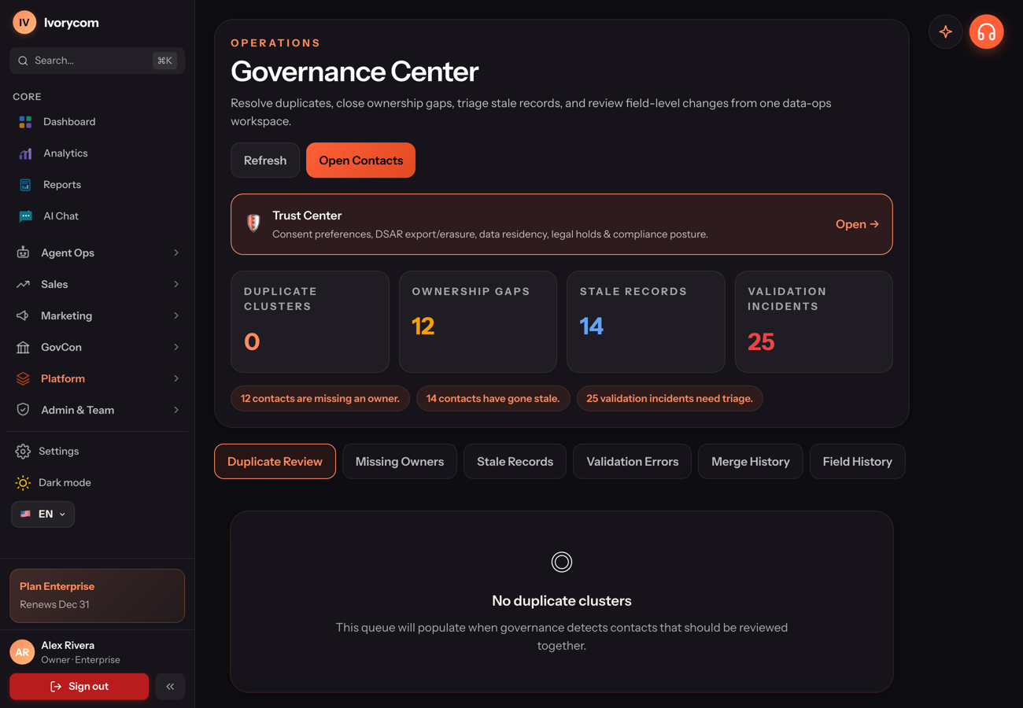Viewport: 1023px width, 708px height.
Task: Click the Sales trend arrow icon
Action: [x=23, y=284]
